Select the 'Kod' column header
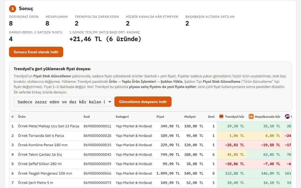Screen dimensions: 301x188 pos(86,116)
